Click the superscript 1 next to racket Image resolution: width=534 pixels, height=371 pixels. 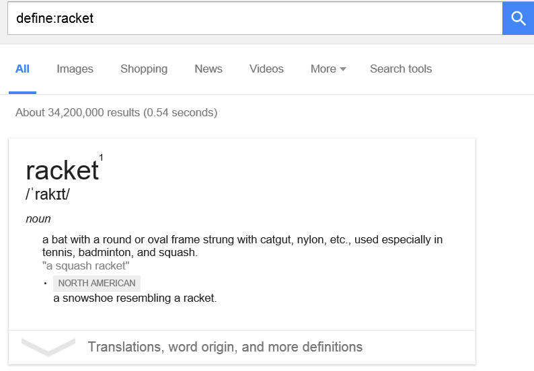101,157
